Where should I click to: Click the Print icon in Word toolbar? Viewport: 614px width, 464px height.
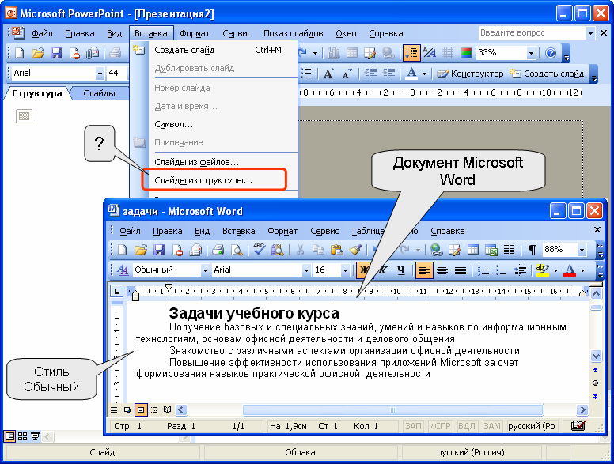(x=218, y=249)
